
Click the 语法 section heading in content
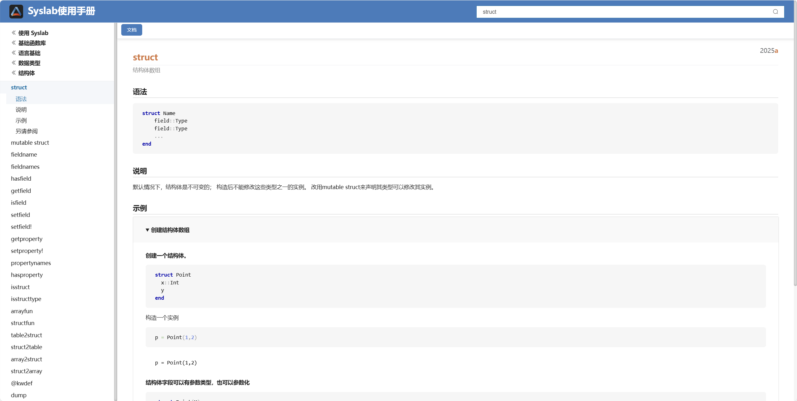[140, 92]
